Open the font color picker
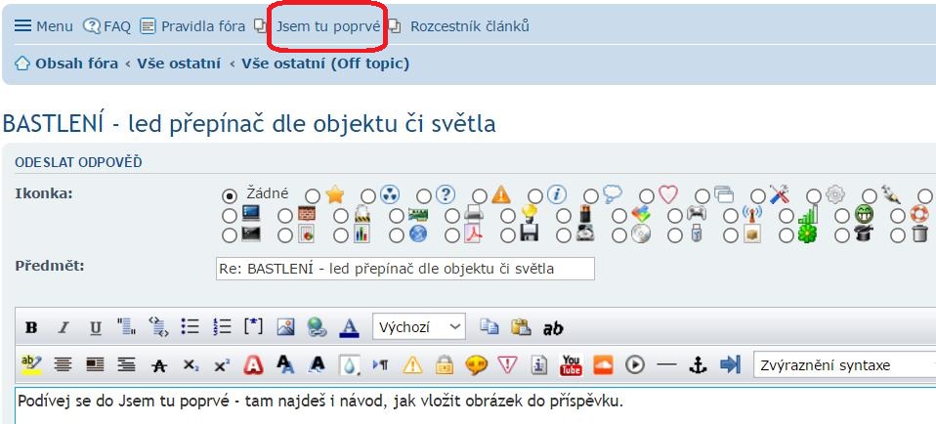936x424 pixels. click(349, 327)
